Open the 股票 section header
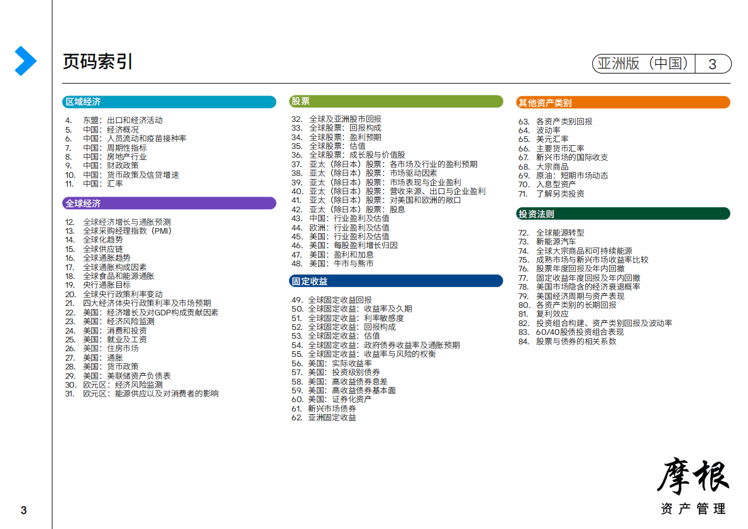The height and width of the screenshot is (529, 748). (x=396, y=102)
